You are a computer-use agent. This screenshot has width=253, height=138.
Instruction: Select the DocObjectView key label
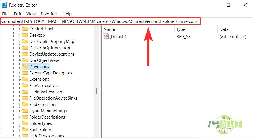(44, 60)
